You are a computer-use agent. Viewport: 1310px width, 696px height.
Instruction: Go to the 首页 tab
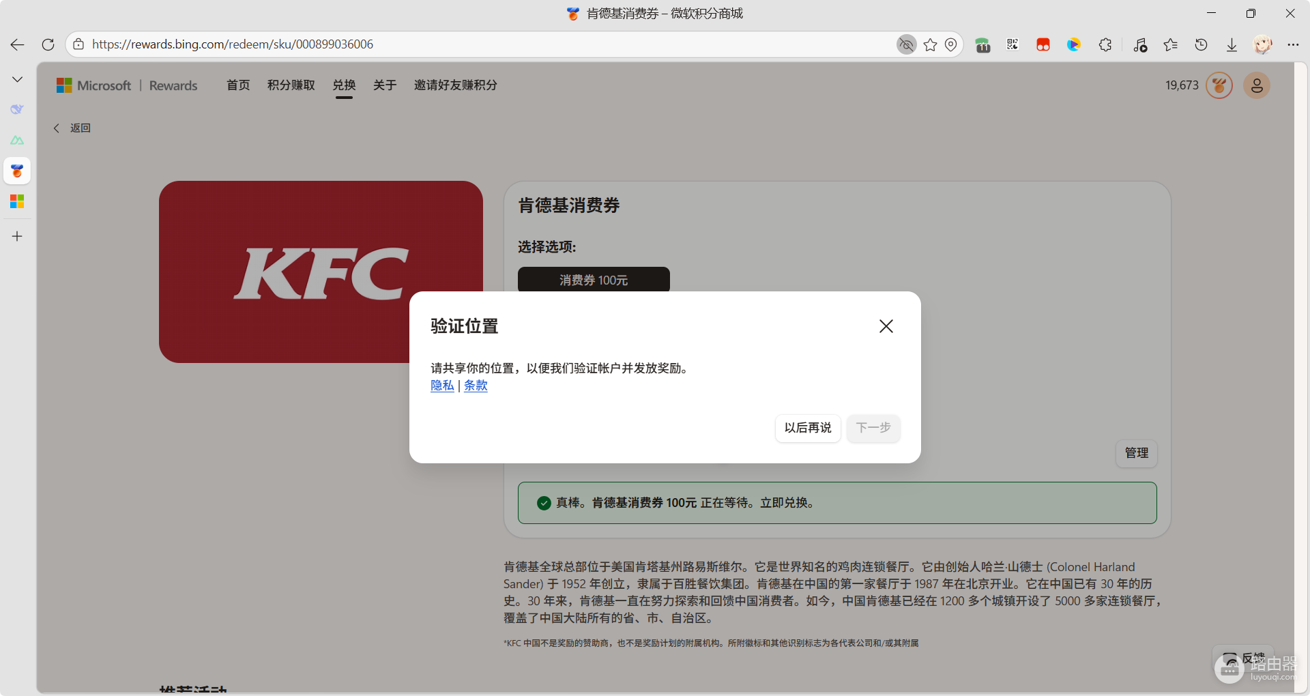238,85
